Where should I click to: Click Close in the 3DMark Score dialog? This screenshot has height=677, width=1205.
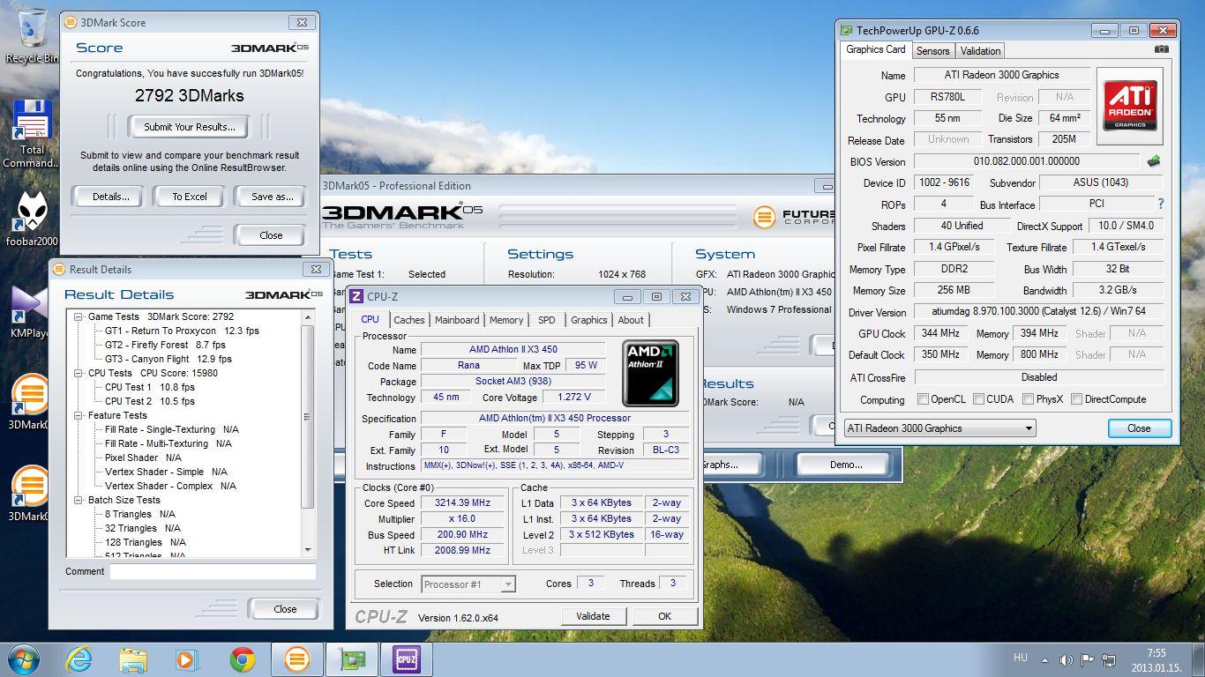click(x=271, y=235)
